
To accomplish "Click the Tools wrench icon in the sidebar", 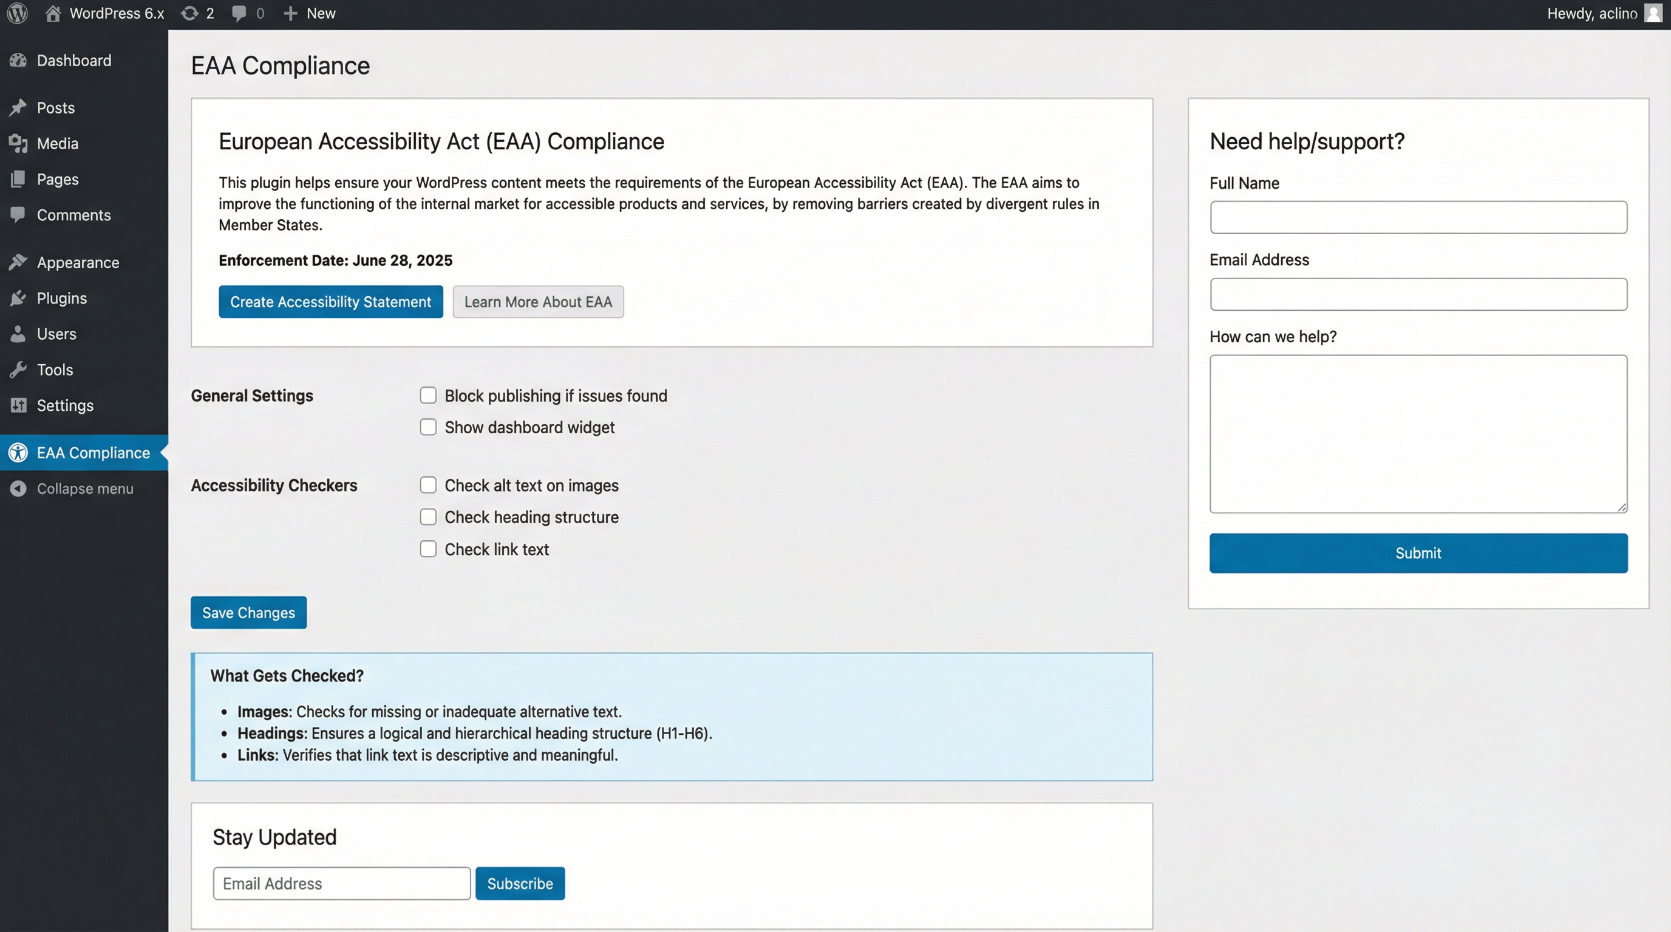I will (19, 370).
